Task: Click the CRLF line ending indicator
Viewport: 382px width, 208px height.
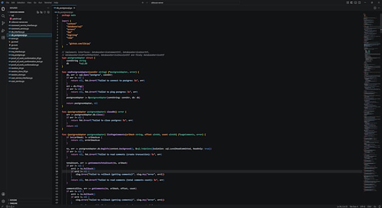Action: tap(369, 206)
